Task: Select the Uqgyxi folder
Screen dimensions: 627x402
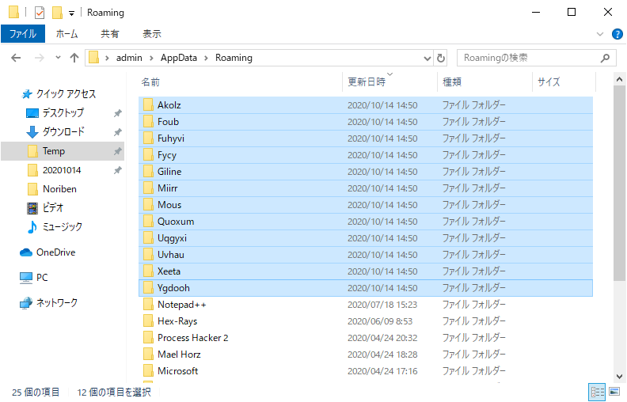Action: point(366,238)
